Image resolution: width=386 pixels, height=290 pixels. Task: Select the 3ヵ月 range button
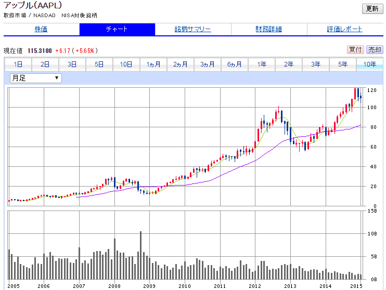(208, 64)
